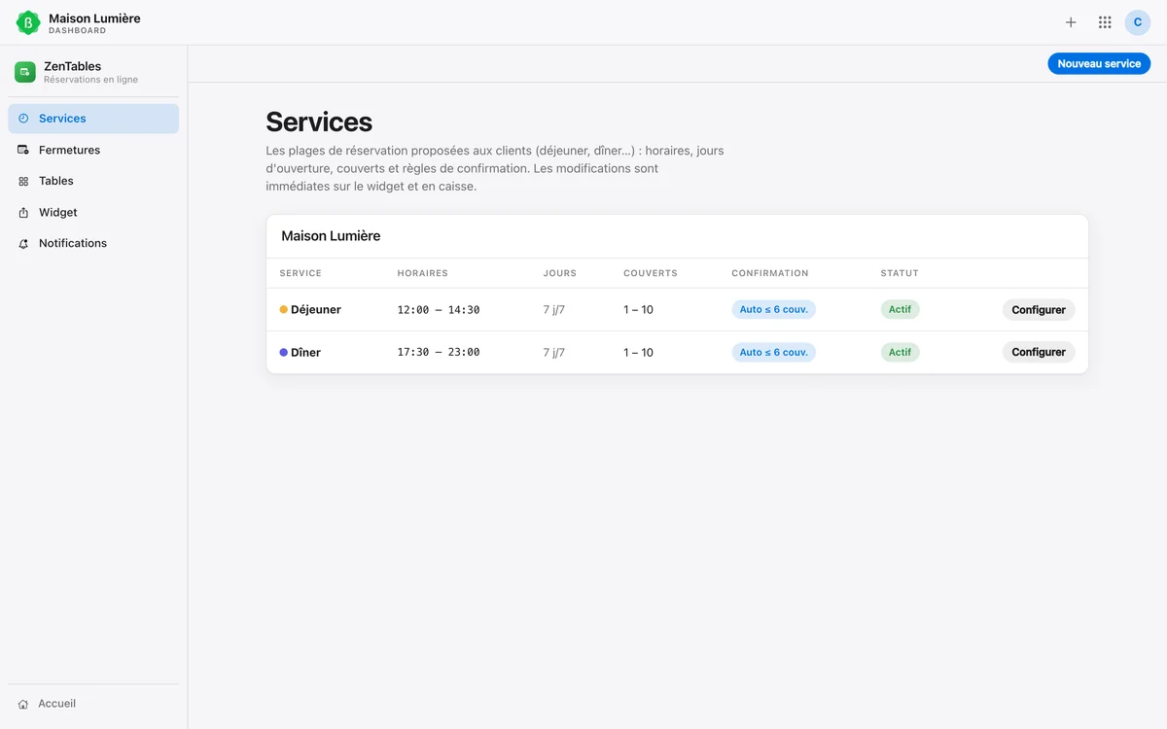Screen dimensions: 1167x729
Task: Click the Widget share icon in the sidebar
Action: (23, 212)
